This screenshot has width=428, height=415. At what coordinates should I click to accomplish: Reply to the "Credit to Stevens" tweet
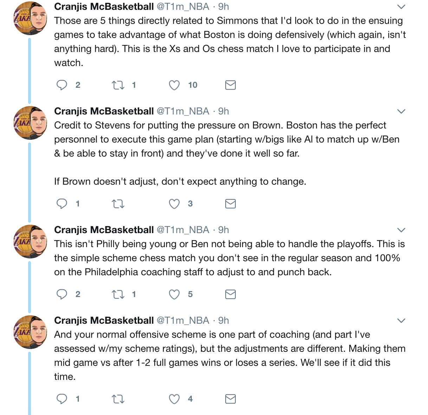62,204
